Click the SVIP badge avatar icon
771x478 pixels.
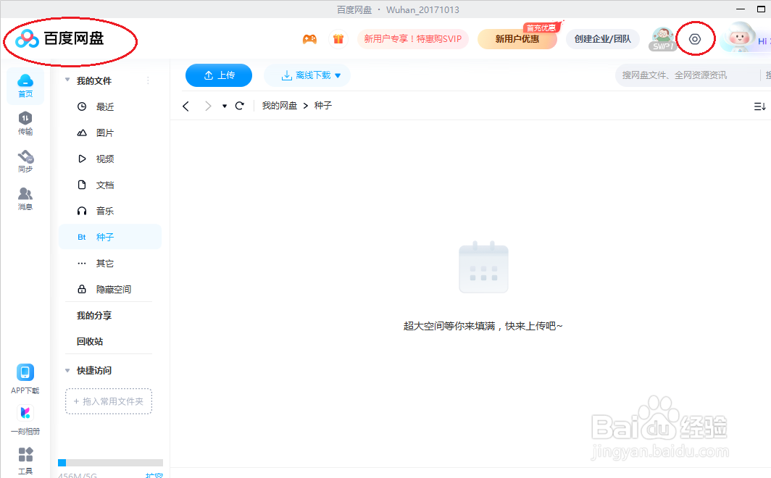tap(663, 39)
